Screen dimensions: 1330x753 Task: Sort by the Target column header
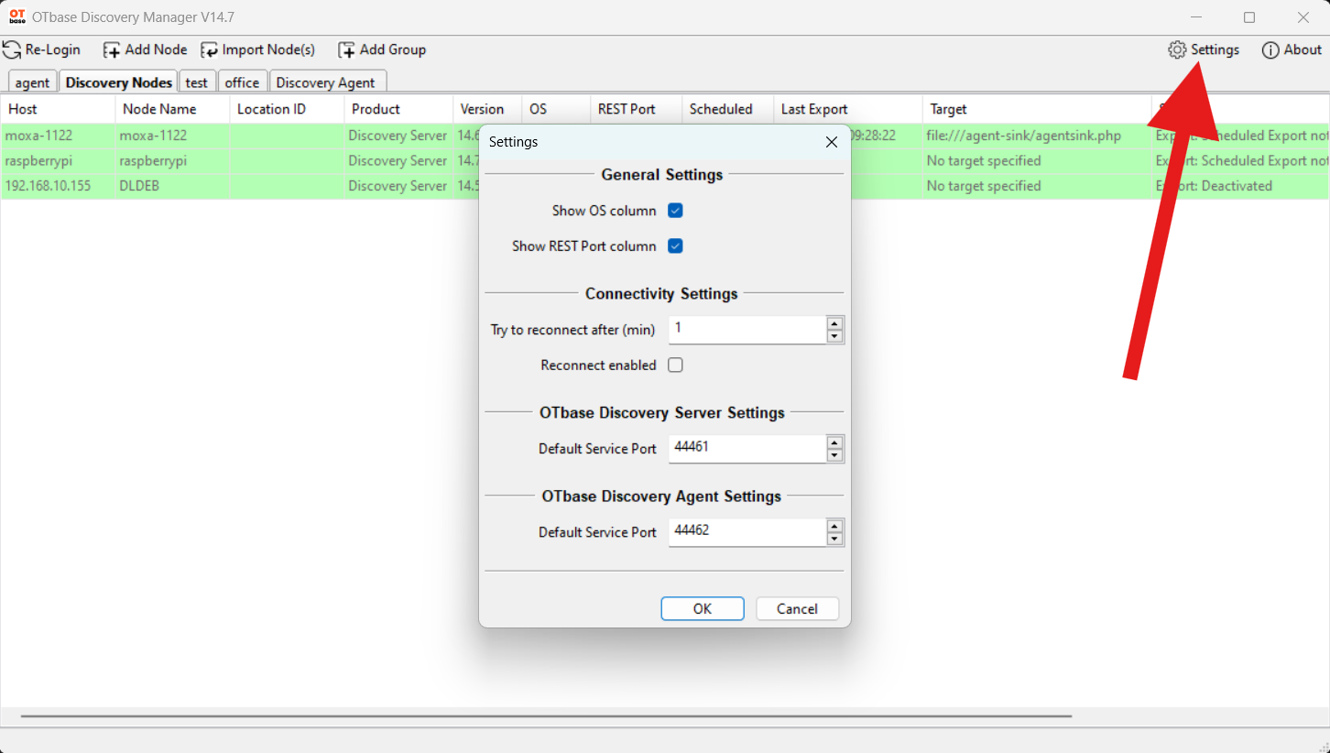[1037, 109]
